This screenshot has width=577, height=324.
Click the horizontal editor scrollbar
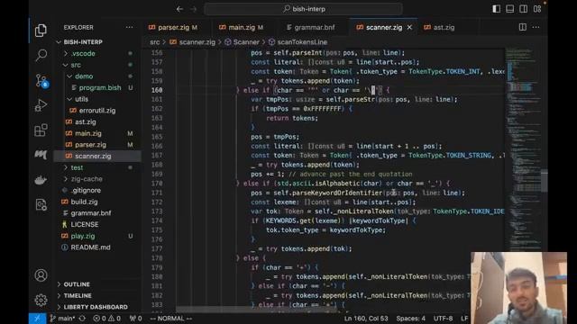[x=256, y=310]
